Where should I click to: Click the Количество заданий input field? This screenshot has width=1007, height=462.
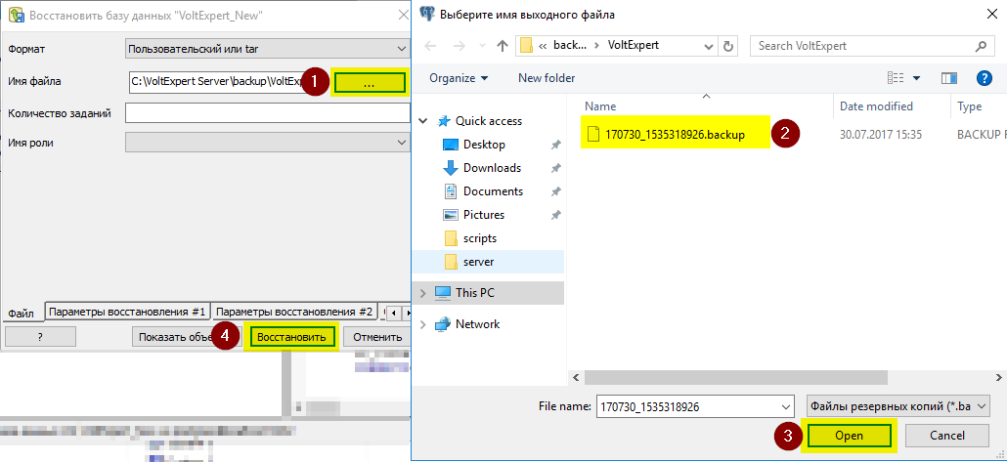[267, 113]
